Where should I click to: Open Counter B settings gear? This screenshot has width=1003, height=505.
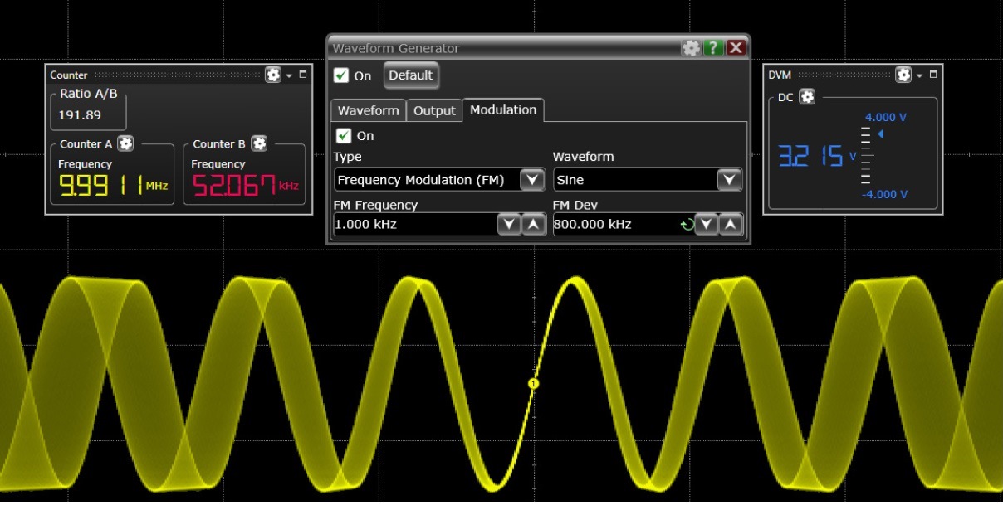click(259, 143)
